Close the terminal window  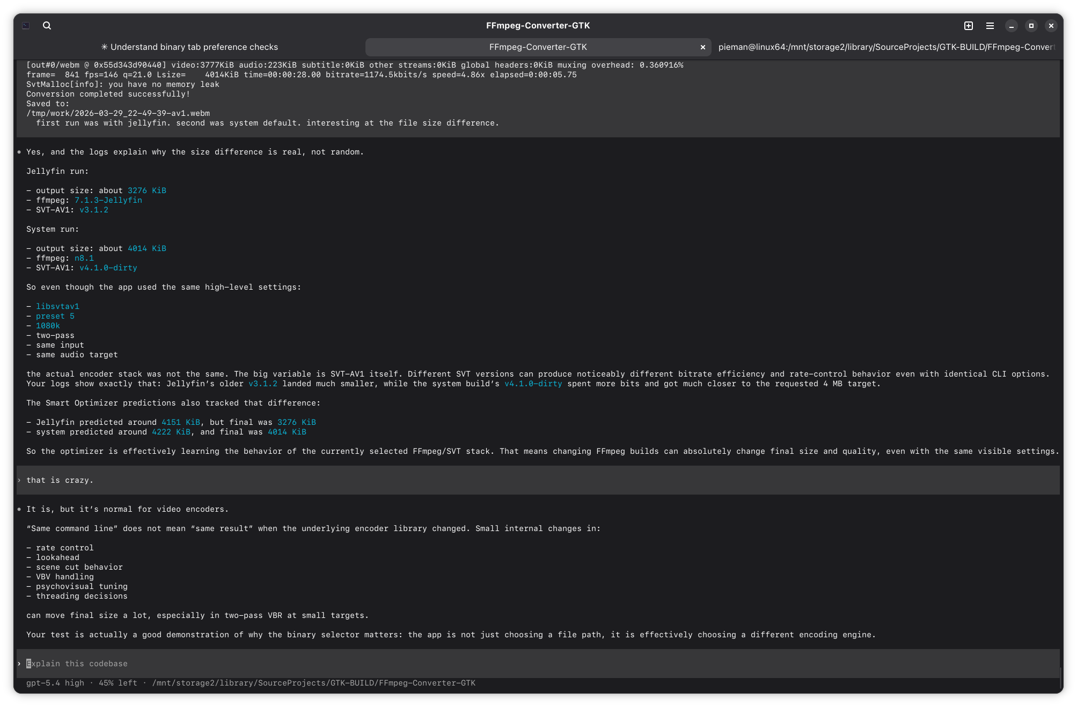1051,25
